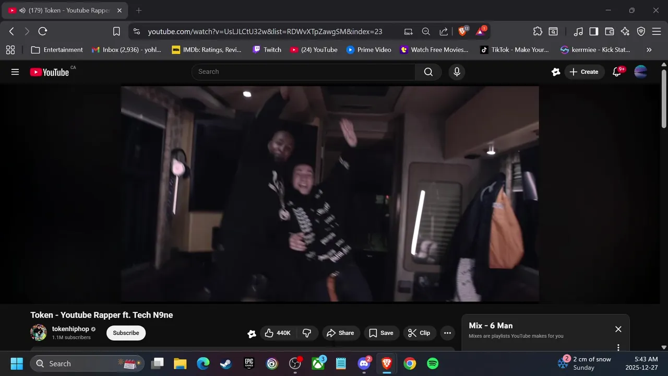Open IMDb Ratings bookmark

click(207, 50)
